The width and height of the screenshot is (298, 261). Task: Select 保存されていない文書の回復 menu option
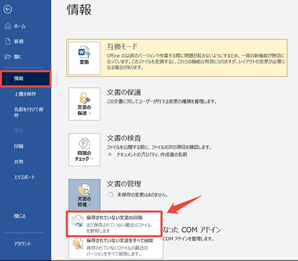point(114,224)
